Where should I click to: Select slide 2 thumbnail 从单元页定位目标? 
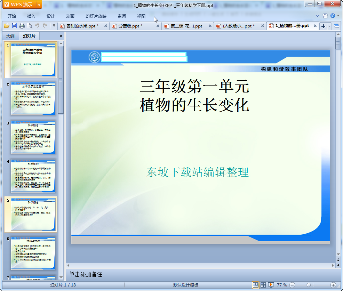pyautogui.click(x=33, y=99)
